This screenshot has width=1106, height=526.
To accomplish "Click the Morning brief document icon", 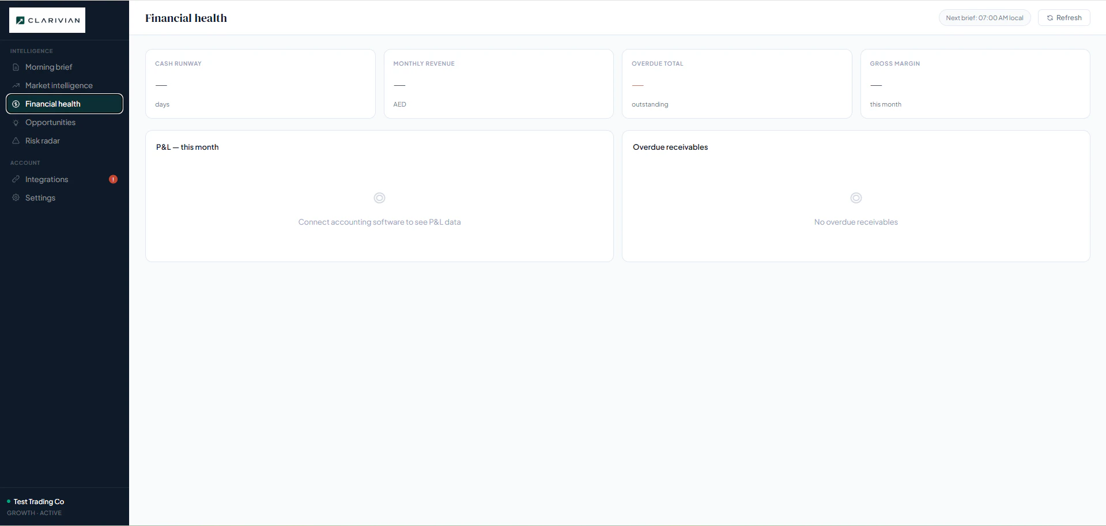I will point(16,67).
